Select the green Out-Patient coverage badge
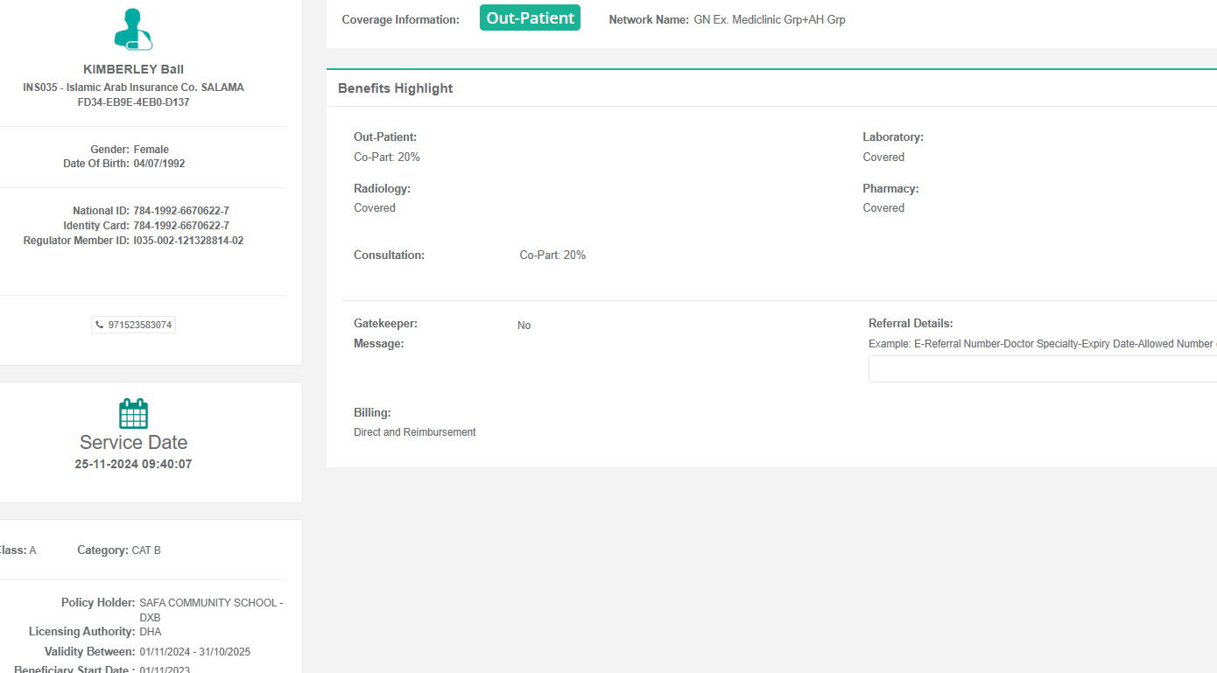The height and width of the screenshot is (673, 1217). coord(530,18)
